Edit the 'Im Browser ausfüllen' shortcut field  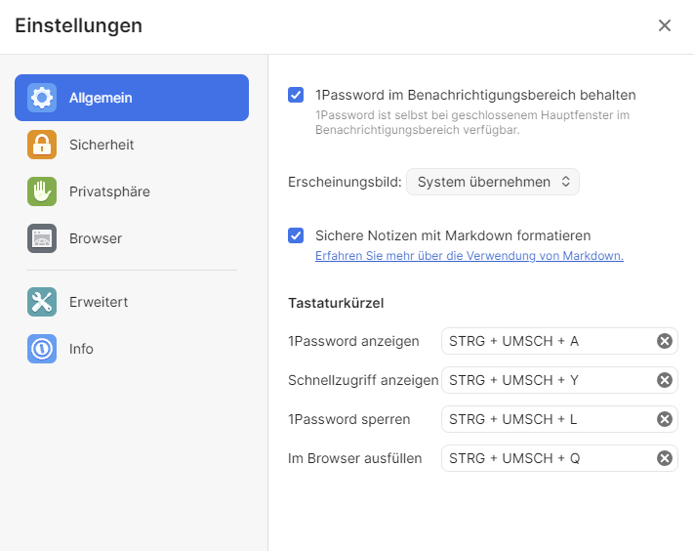click(x=547, y=458)
